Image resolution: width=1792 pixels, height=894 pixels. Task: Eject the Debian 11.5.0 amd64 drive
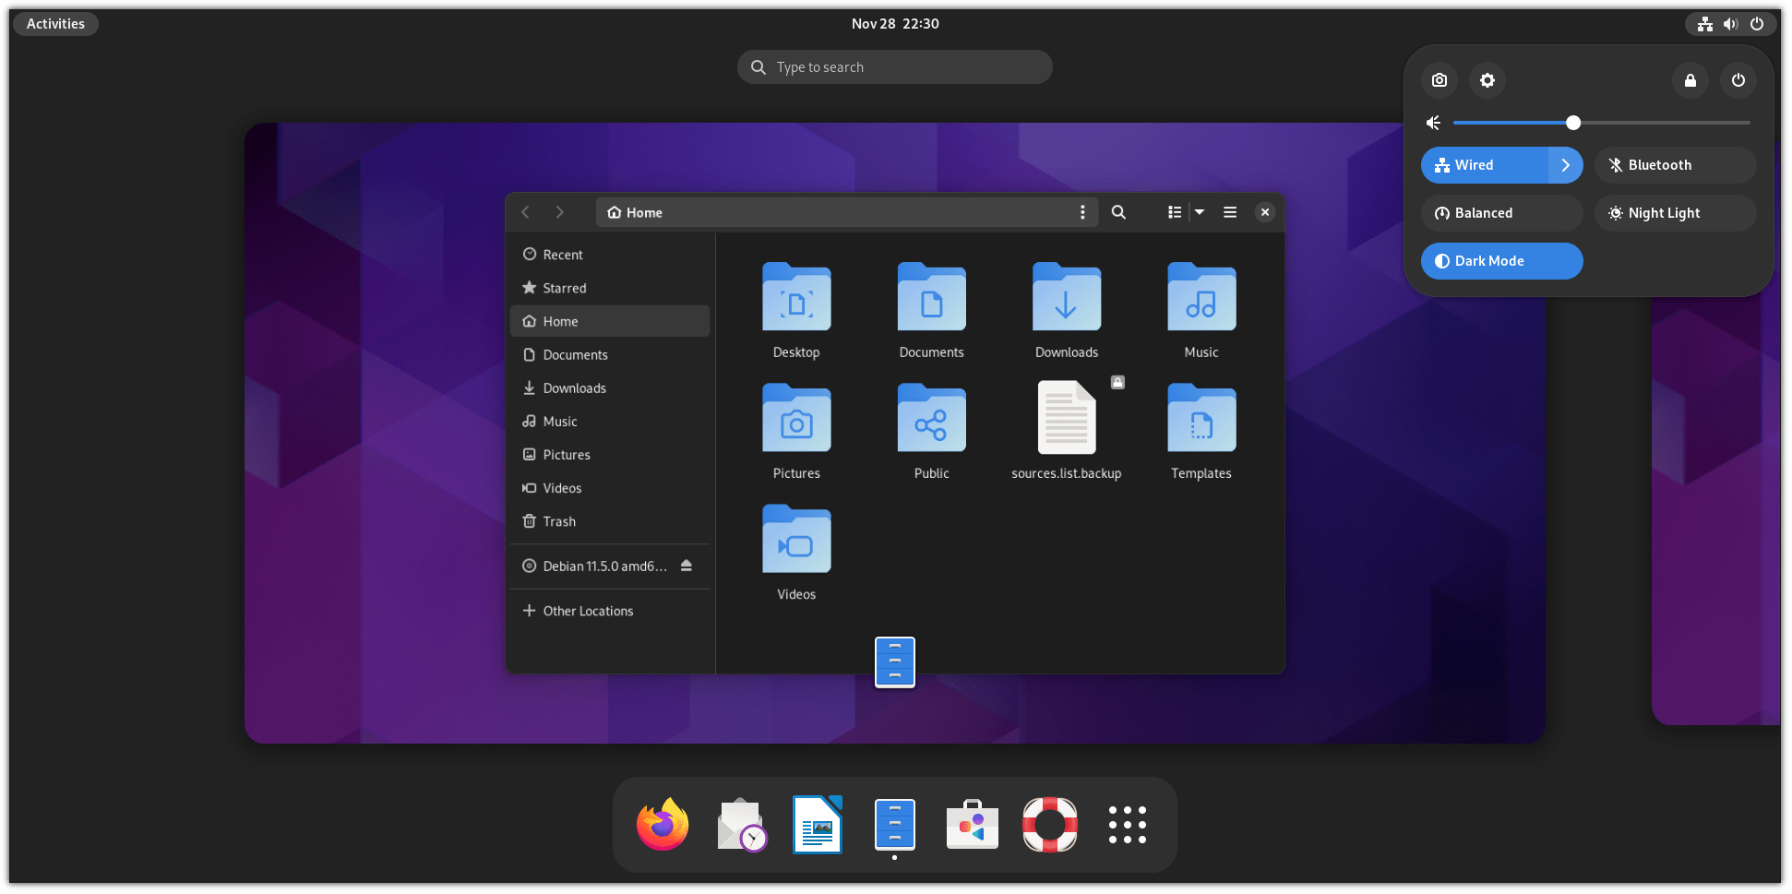click(x=687, y=566)
